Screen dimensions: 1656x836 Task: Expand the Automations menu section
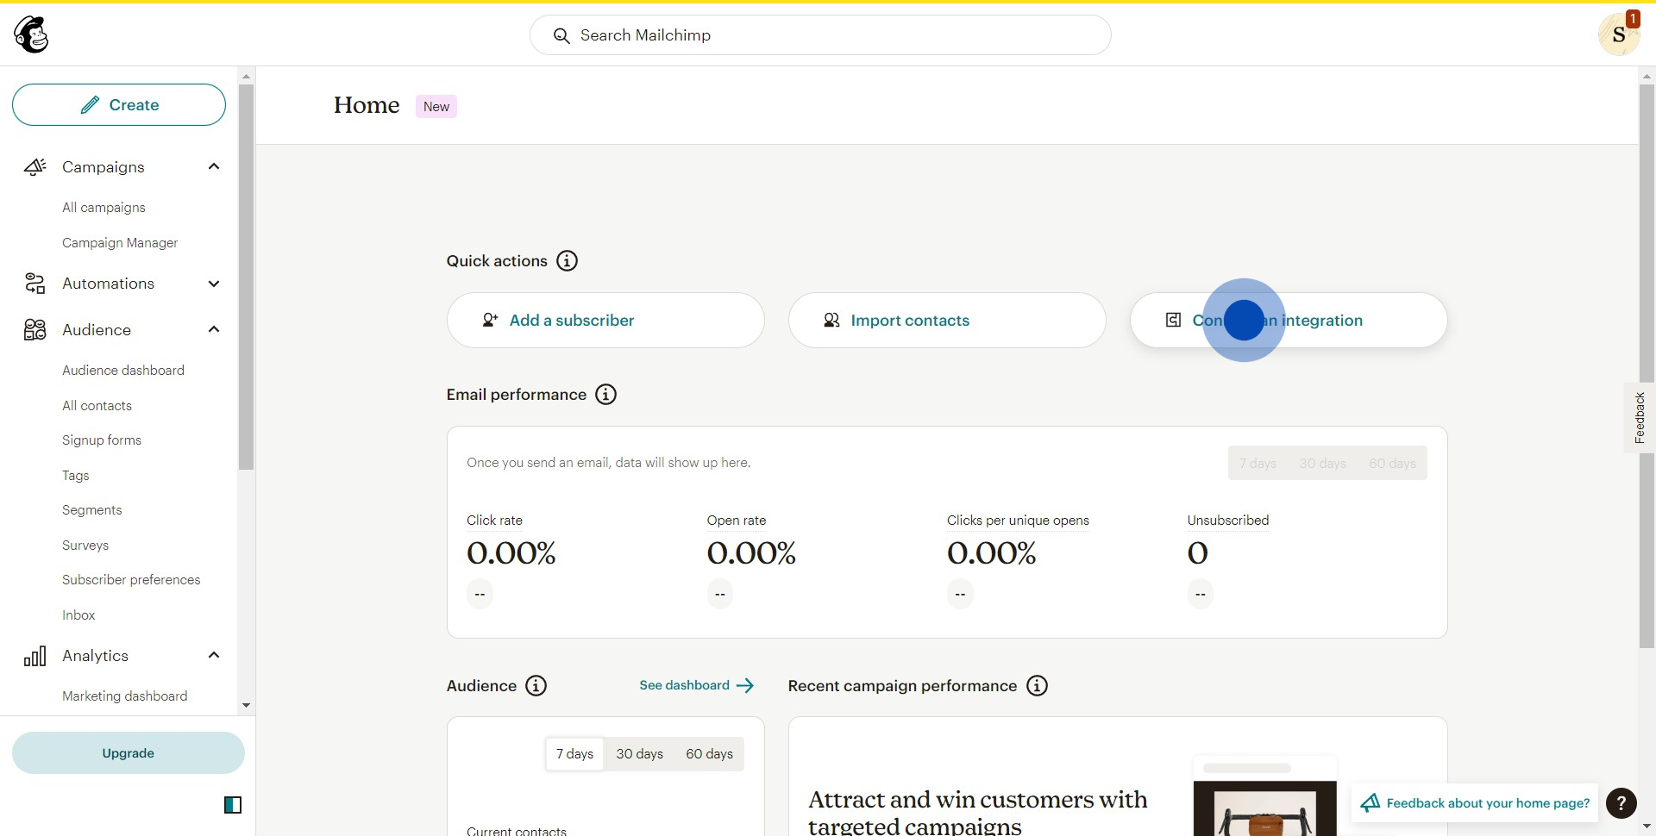point(214,284)
